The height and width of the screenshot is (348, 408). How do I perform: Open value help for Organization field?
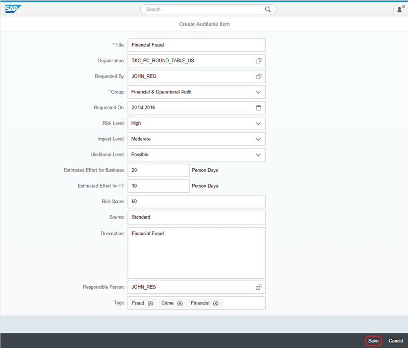tap(259, 61)
